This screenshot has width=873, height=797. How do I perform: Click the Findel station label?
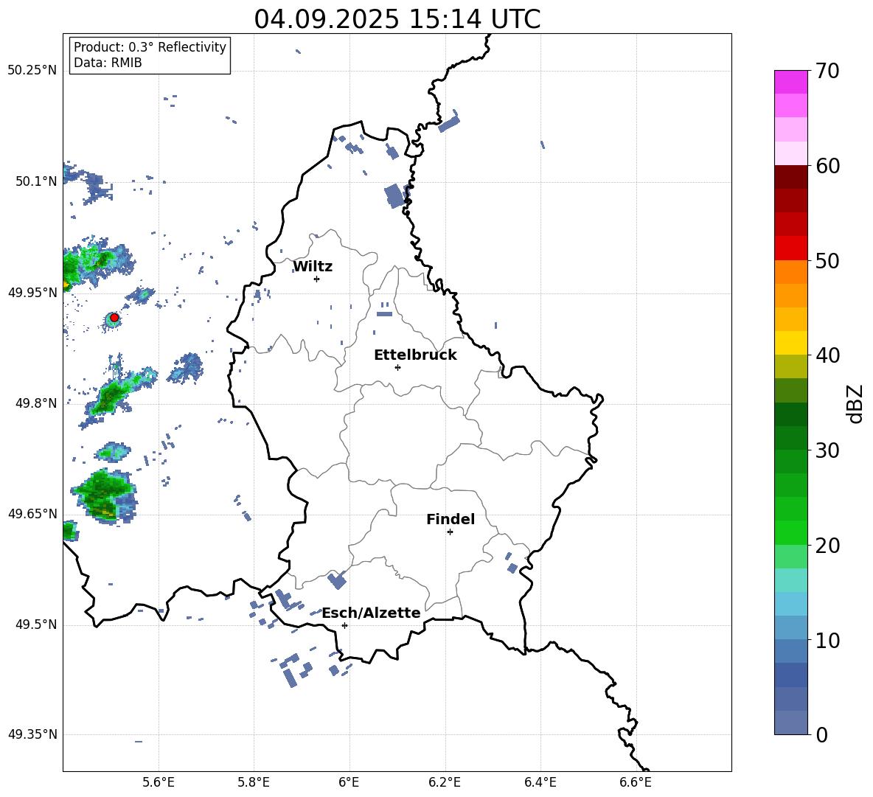[451, 519]
